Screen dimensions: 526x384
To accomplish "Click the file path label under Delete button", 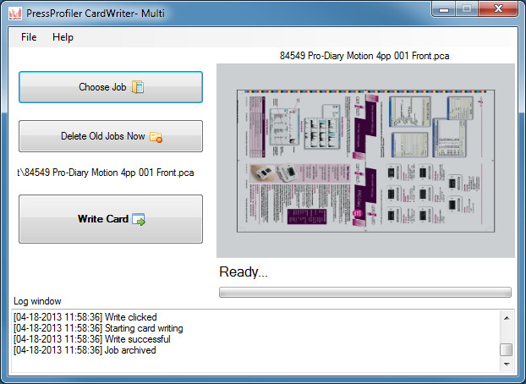I will pyautogui.click(x=105, y=173).
